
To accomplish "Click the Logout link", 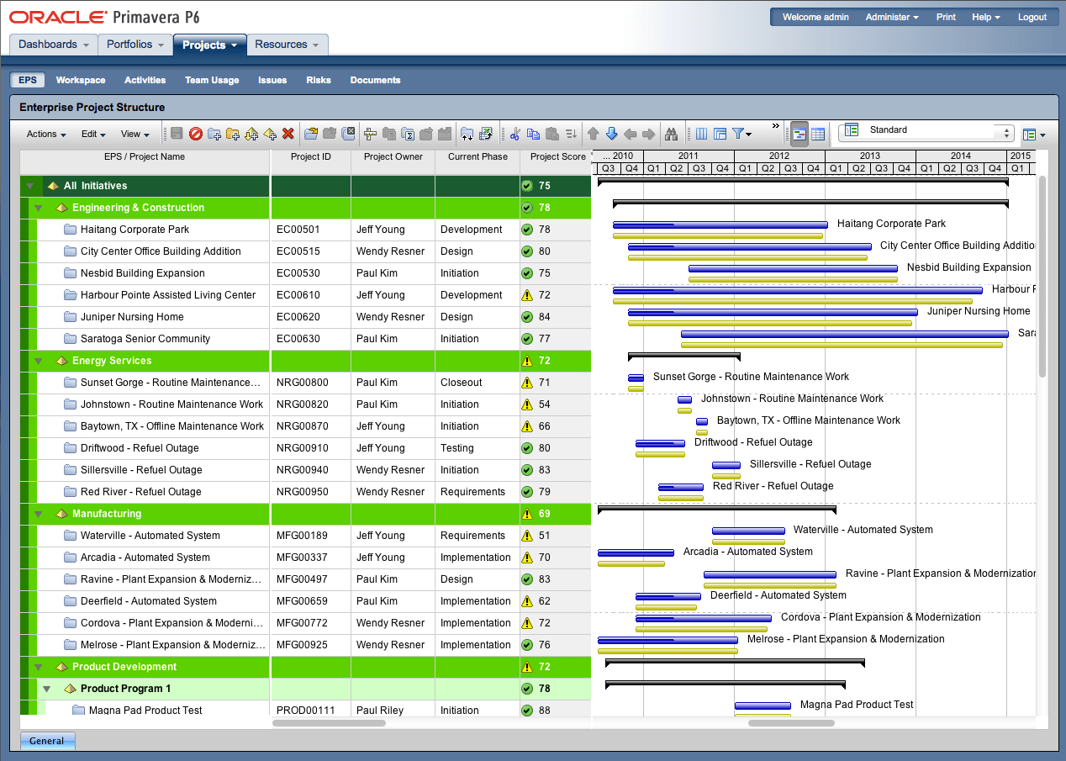I will point(1032,17).
